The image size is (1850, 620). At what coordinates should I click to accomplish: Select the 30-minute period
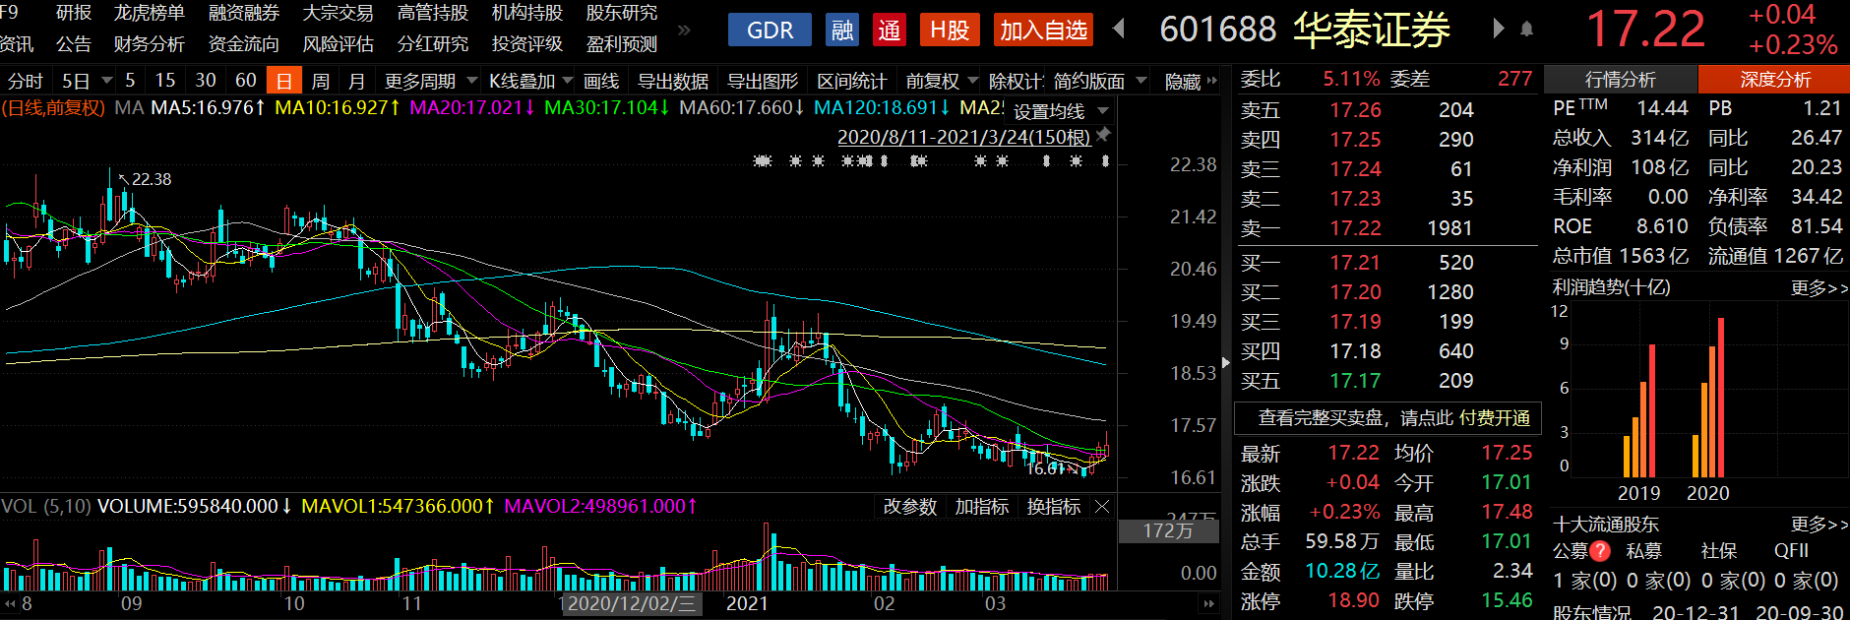[x=206, y=81]
